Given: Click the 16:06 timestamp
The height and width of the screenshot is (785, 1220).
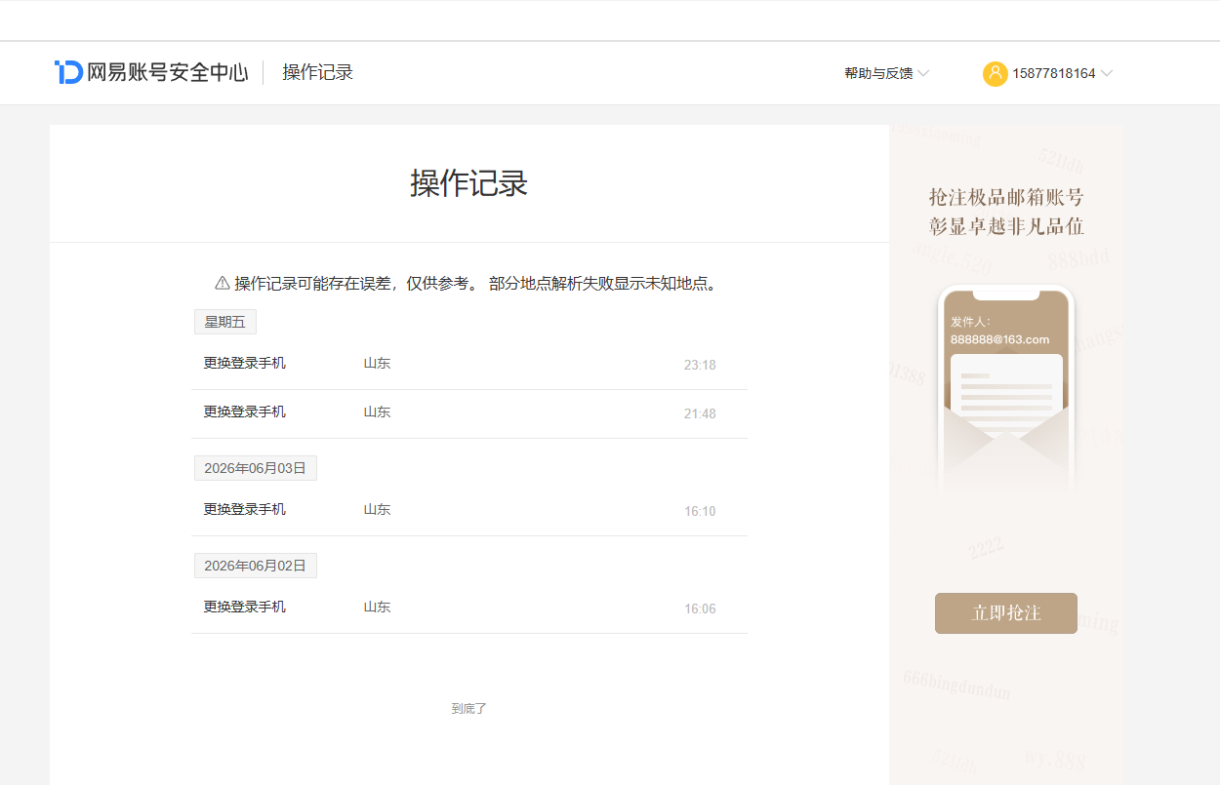Looking at the screenshot, I should (700, 609).
